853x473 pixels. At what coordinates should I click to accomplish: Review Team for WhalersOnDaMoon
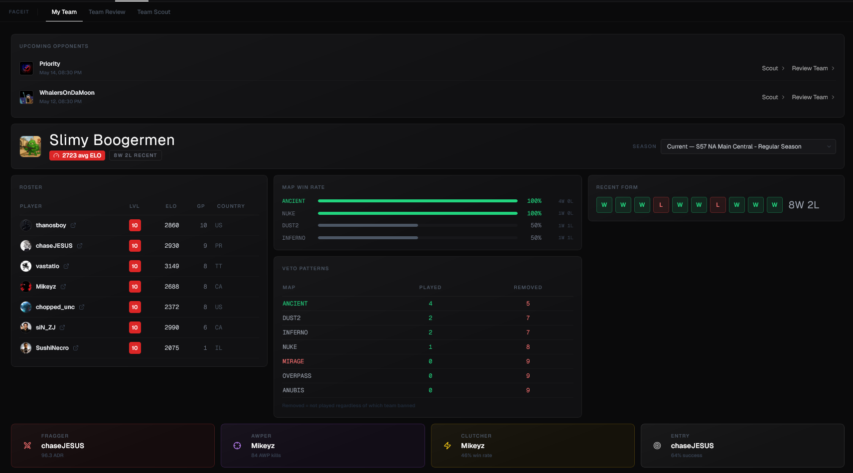(x=813, y=97)
